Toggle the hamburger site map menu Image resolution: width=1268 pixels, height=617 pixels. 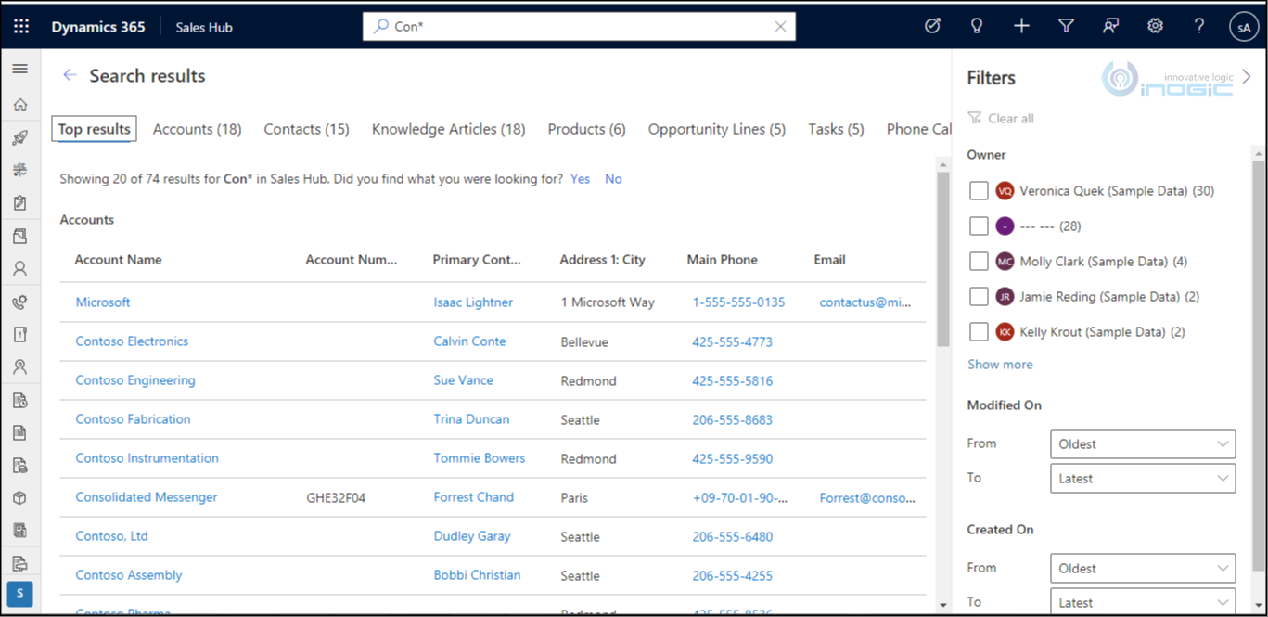click(20, 69)
